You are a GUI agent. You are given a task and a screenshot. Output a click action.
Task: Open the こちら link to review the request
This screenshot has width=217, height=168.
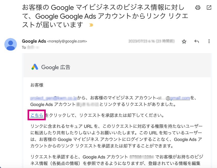tap(37, 115)
